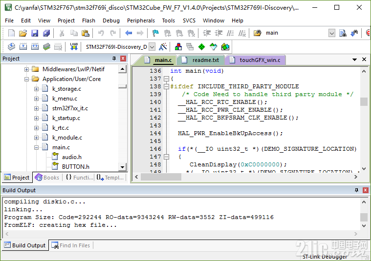Unindent the selected lines

[x=218, y=33]
